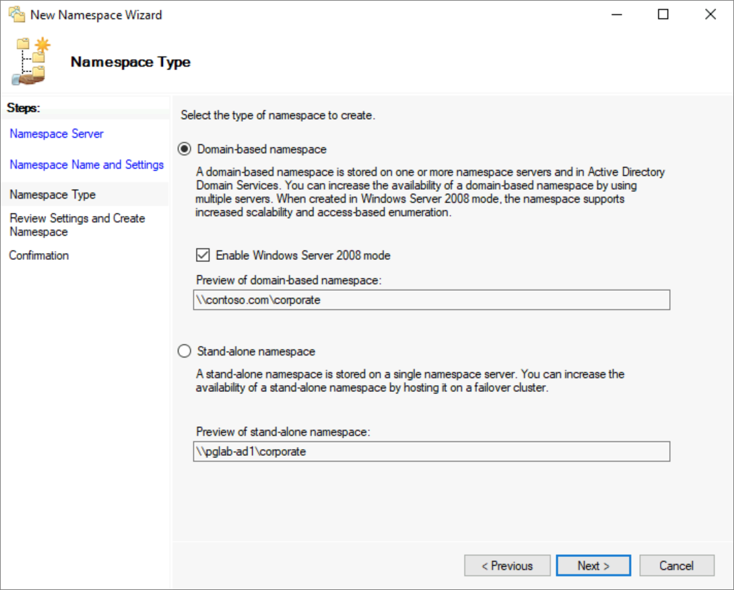Maximize the New Namespace Wizard window
The width and height of the screenshot is (734, 590).
point(663,14)
